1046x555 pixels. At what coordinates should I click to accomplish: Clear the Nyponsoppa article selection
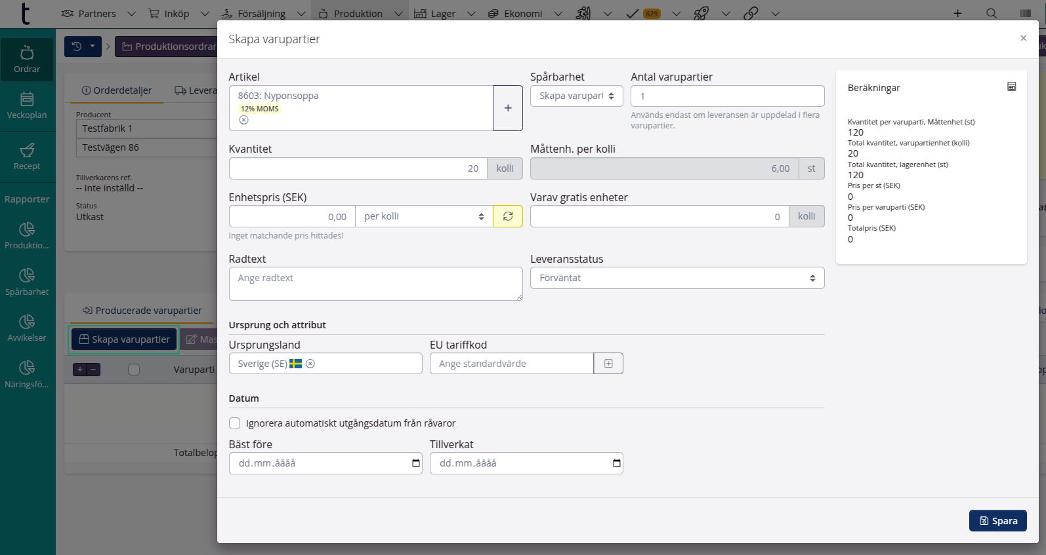point(243,120)
